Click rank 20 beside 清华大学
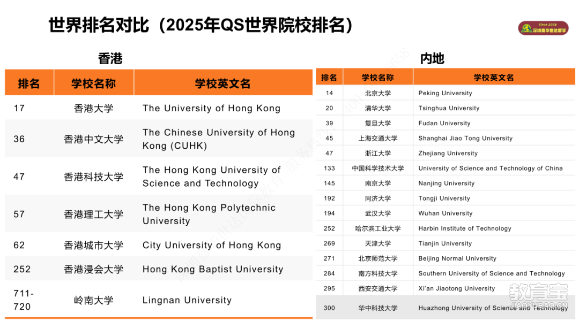 pos(329,108)
